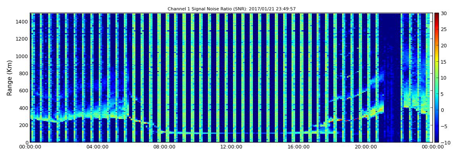Viewport: 458px width, 162px height.
Task: Click the 1200 range-axis tick label
Action: [22, 39]
